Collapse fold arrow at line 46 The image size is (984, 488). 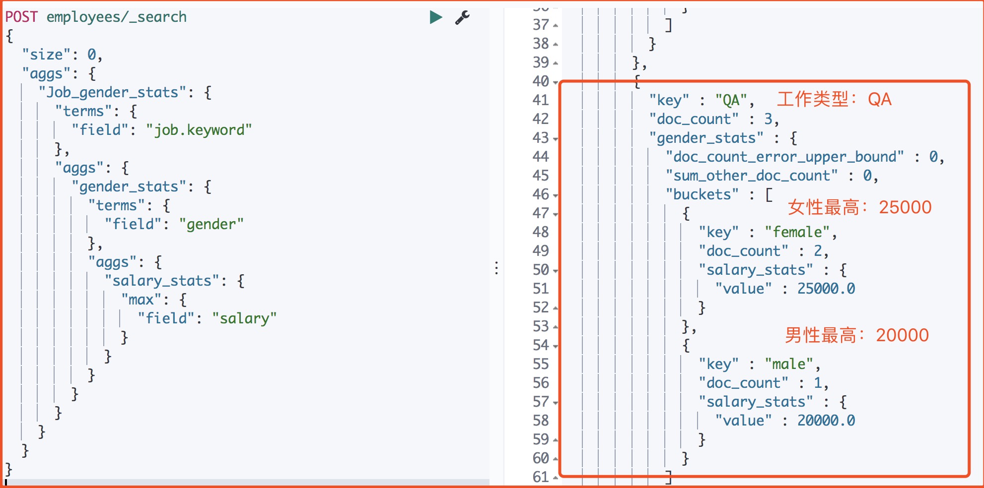556,195
